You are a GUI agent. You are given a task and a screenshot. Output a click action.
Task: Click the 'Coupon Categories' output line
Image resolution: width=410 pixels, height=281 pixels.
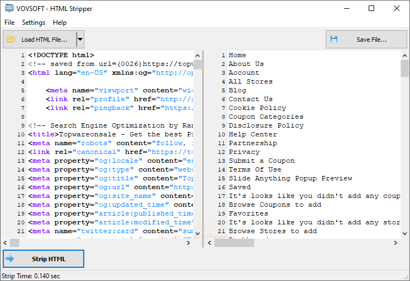click(266, 117)
